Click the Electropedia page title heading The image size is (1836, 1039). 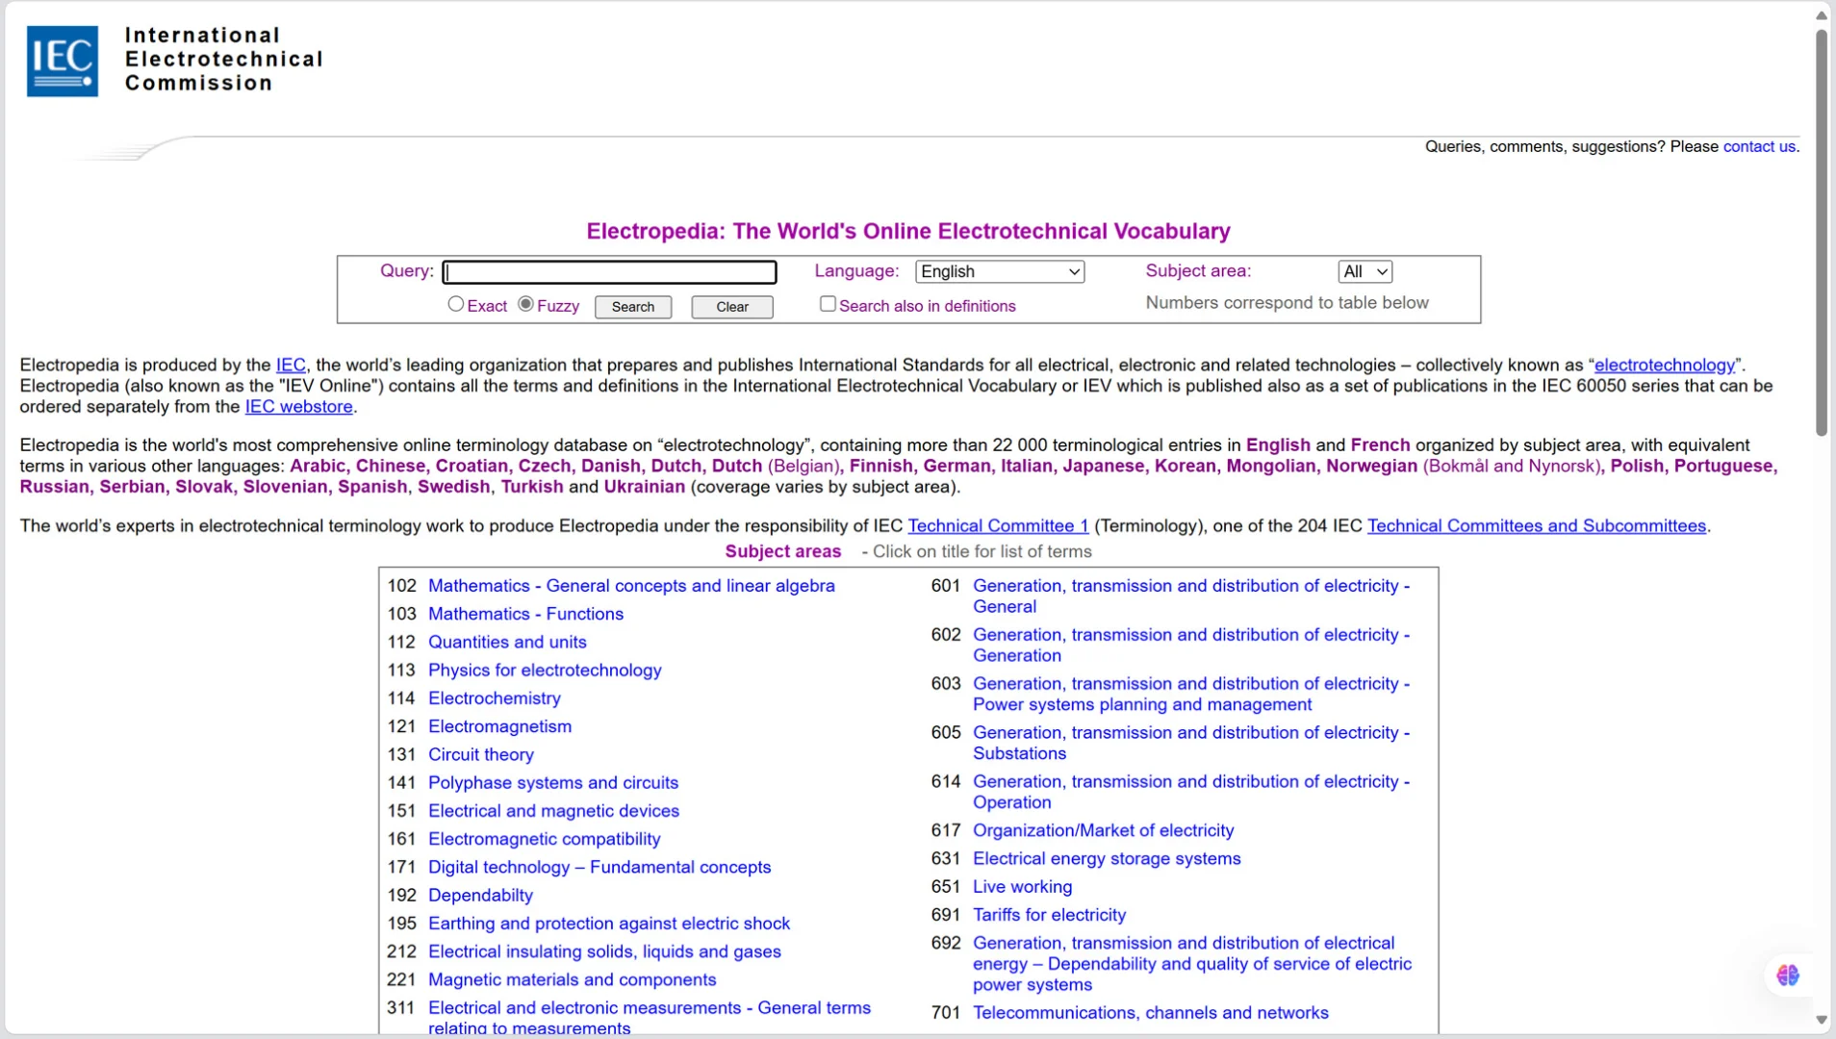[x=908, y=232]
